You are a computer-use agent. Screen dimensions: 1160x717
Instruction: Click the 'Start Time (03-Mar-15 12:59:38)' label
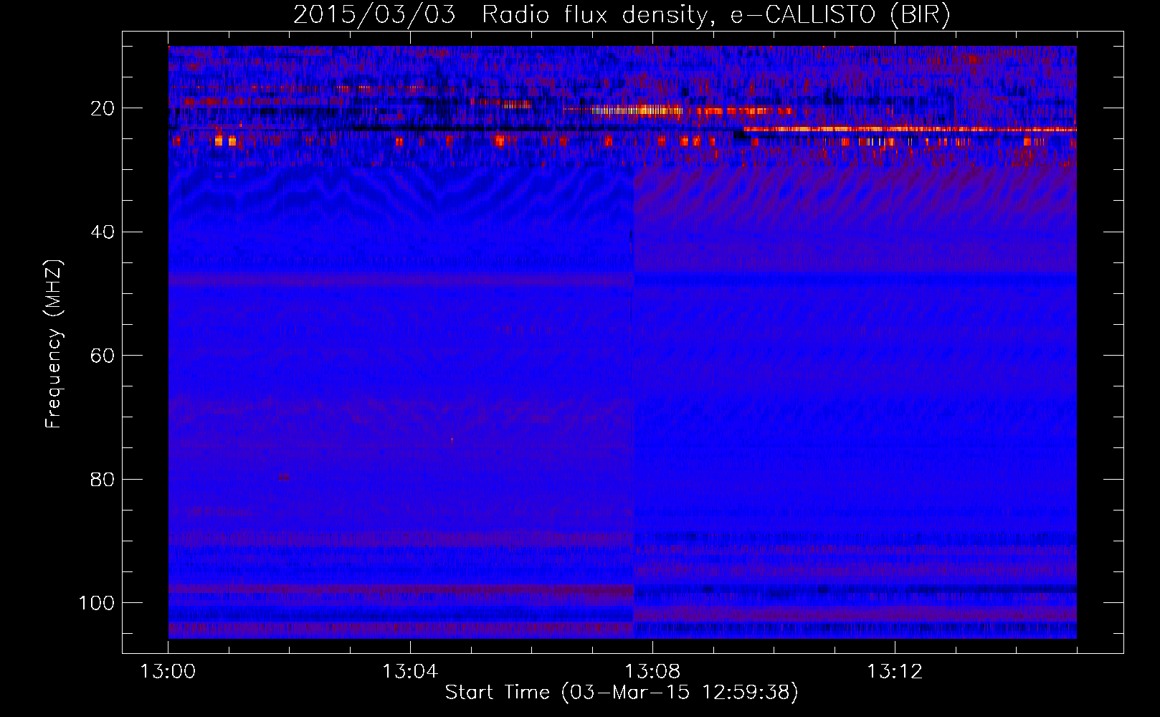pyautogui.click(x=622, y=693)
